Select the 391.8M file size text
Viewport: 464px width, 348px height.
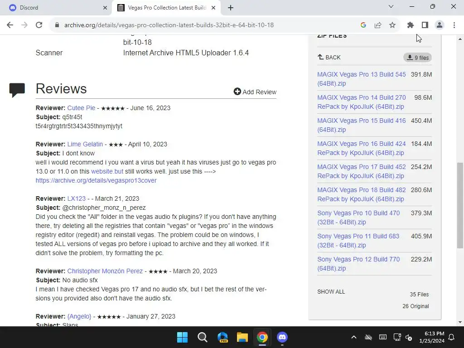[x=421, y=74]
